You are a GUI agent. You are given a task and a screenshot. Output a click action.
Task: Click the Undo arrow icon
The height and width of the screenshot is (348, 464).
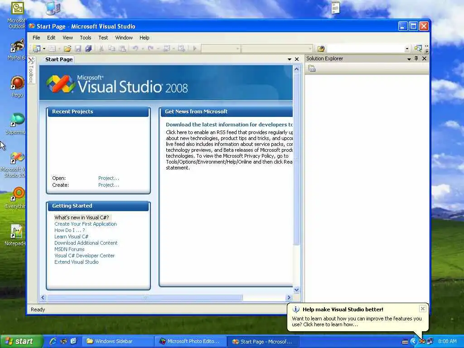coord(135,48)
